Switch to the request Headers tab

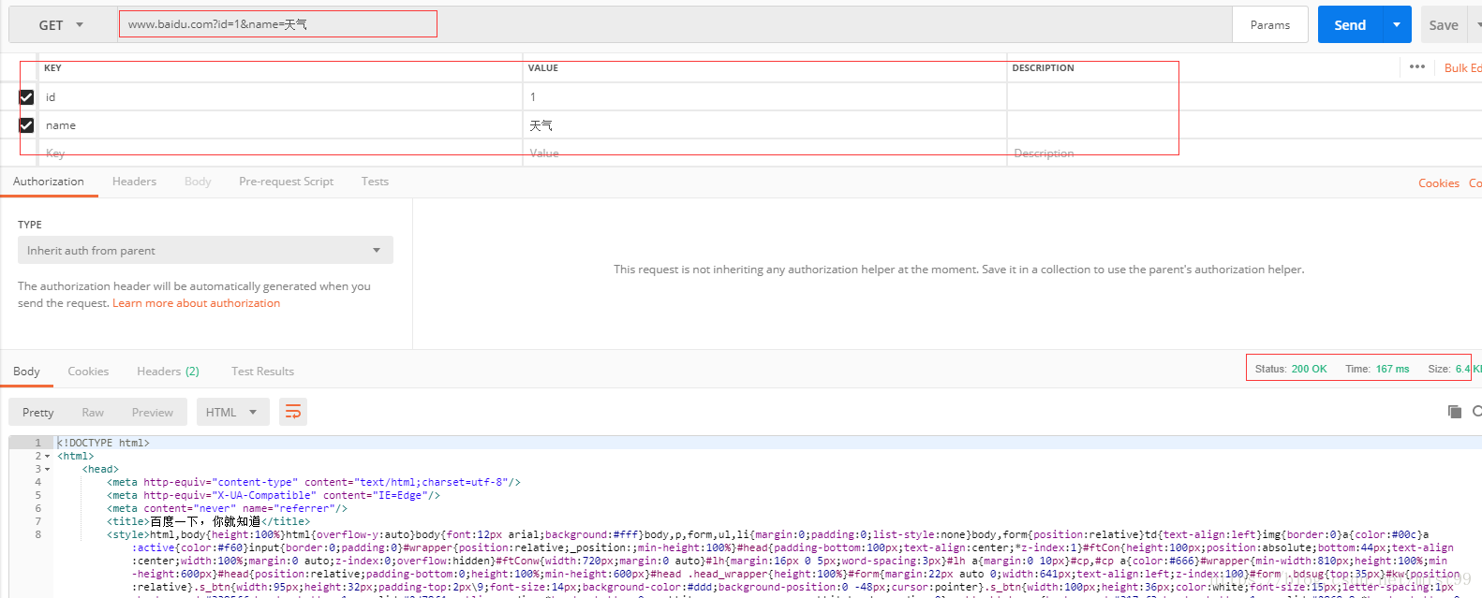[134, 182]
